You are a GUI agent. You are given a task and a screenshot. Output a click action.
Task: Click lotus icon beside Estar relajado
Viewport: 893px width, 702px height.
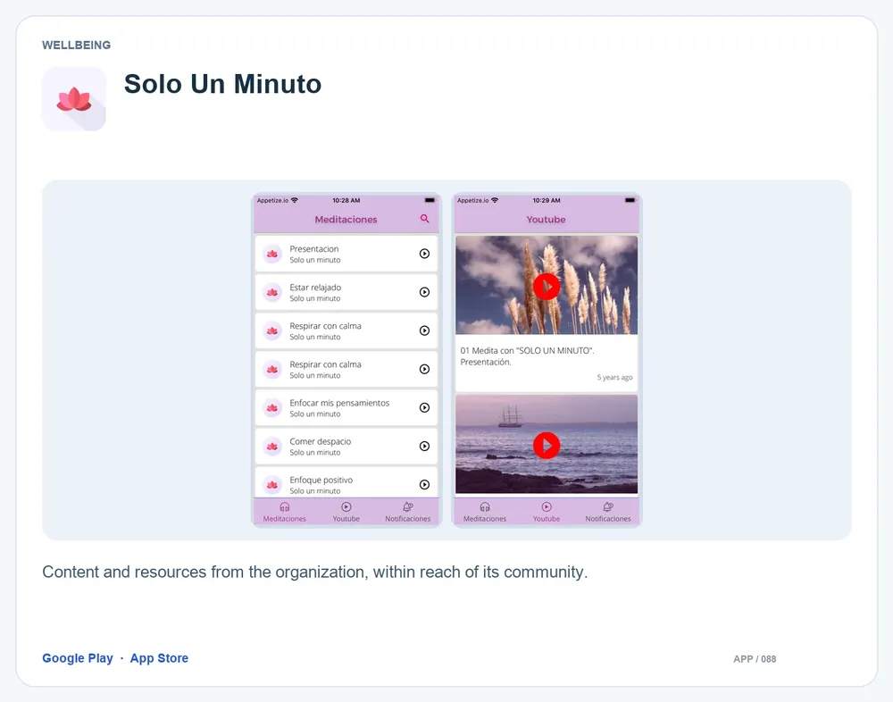point(272,292)
